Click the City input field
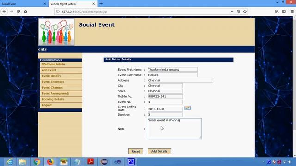The width and height of the screenshot is (296, 166). pos(165,86)
